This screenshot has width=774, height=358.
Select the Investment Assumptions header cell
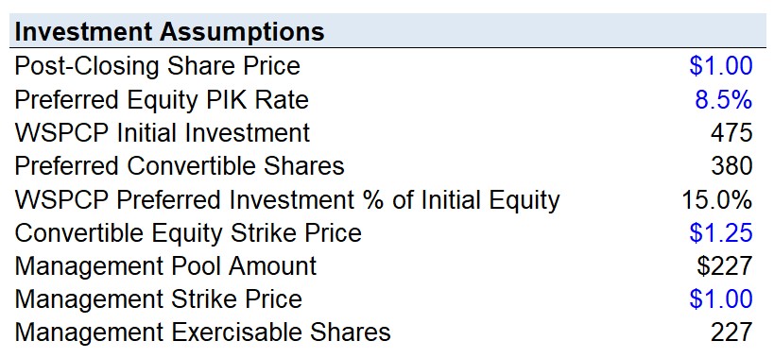coord(169,32)
